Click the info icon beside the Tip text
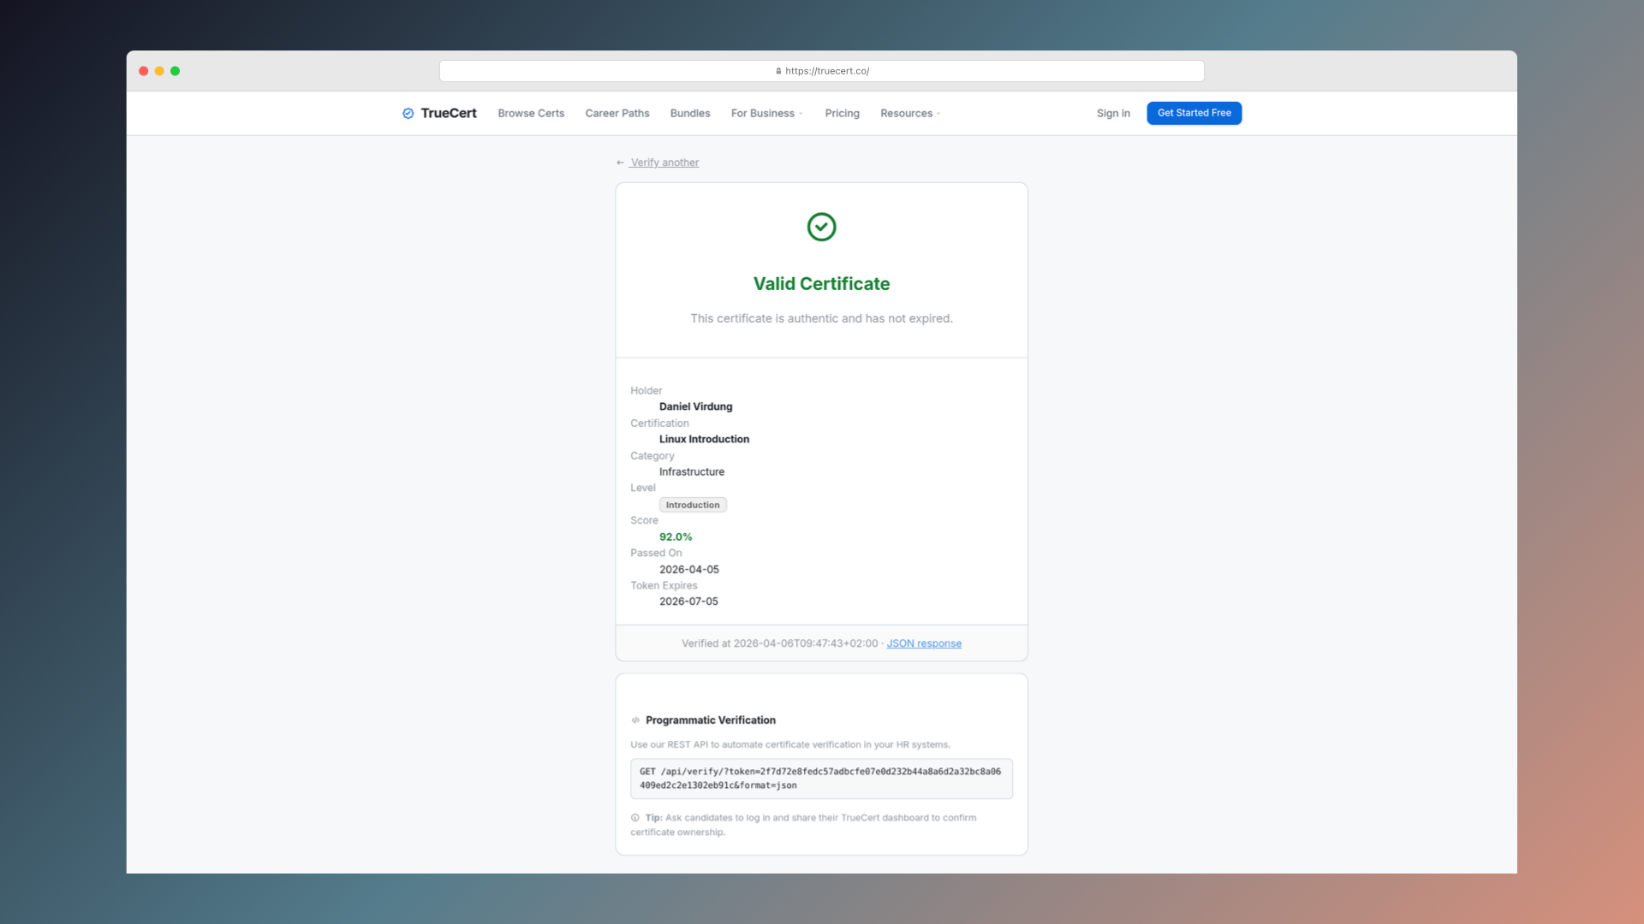1644x924 pixels. click(x=635, y=818)
